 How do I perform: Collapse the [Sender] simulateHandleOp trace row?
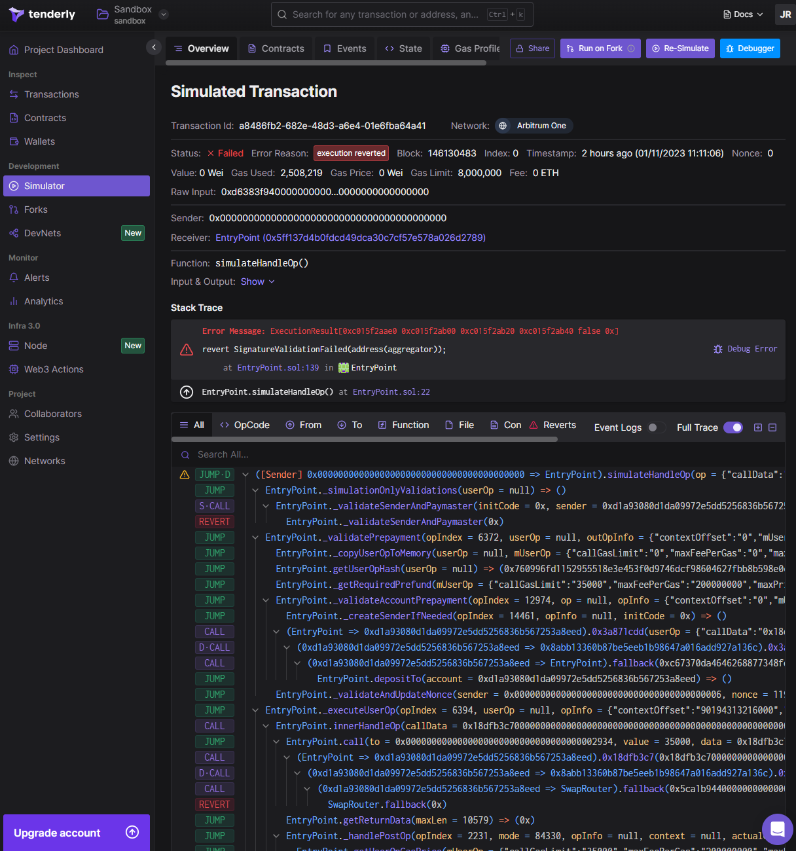[x=245, y=475]
